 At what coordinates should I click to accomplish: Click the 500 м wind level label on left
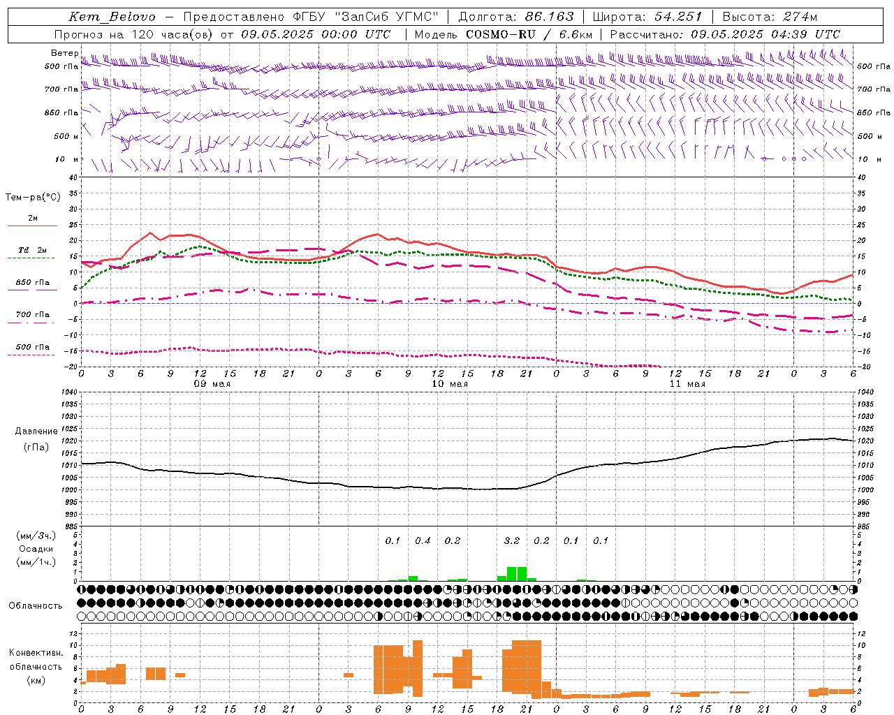click(66, 136)
